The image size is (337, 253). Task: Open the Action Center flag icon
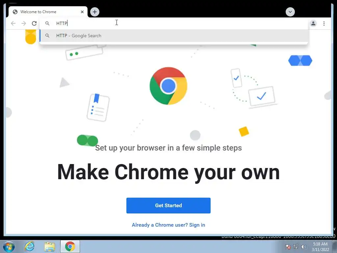point(288,246)
